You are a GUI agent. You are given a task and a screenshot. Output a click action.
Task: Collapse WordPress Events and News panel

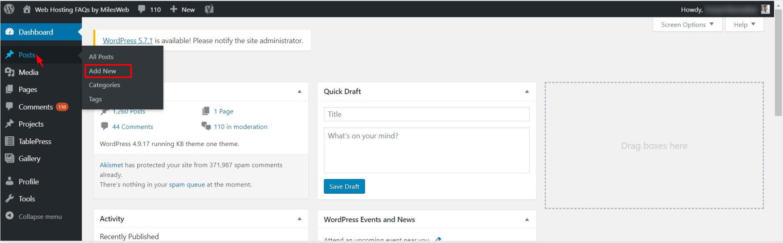click(x=527, y=219)
